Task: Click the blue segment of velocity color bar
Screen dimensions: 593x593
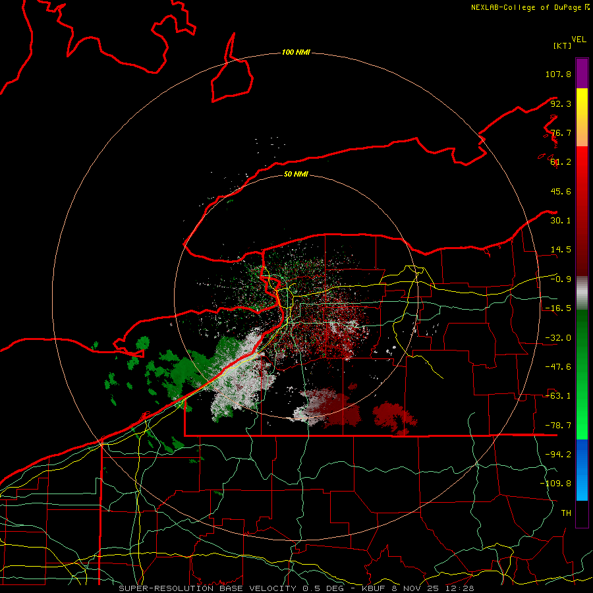Action: point(582,470)
